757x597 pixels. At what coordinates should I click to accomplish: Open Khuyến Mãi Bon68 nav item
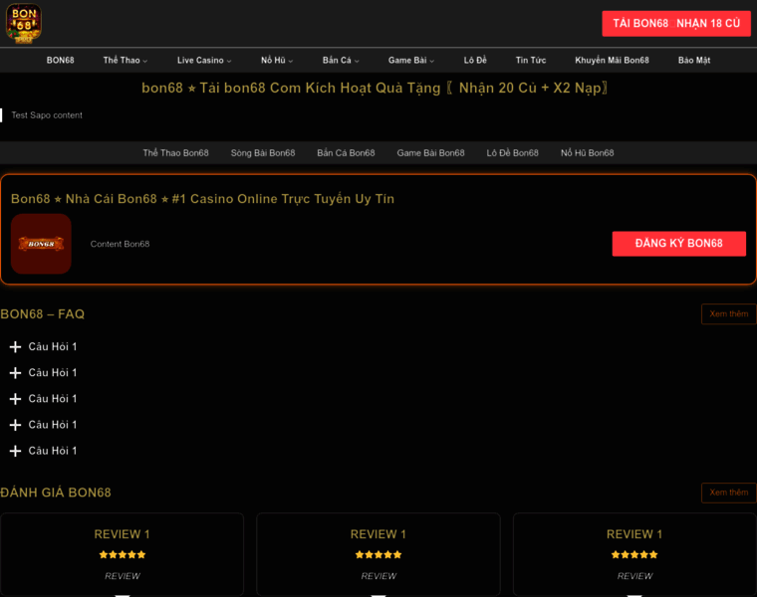[x=612, y=61]
